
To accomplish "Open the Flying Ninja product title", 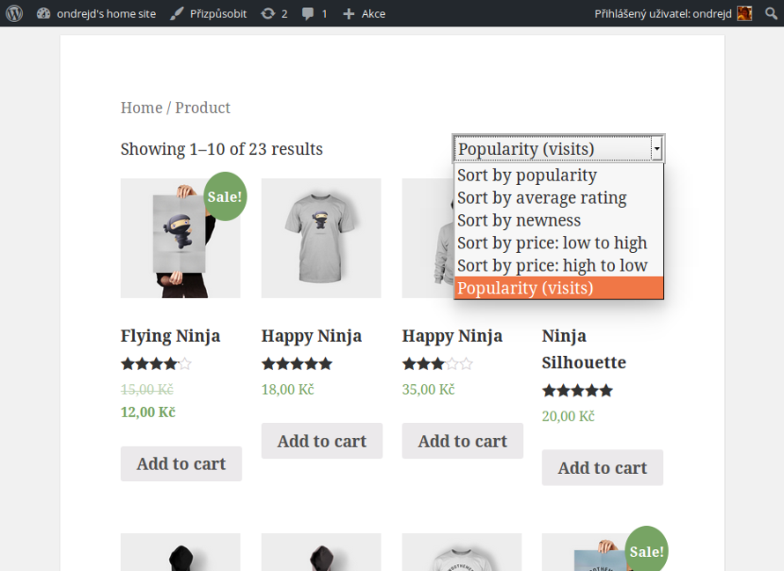I will pos(171,336).
